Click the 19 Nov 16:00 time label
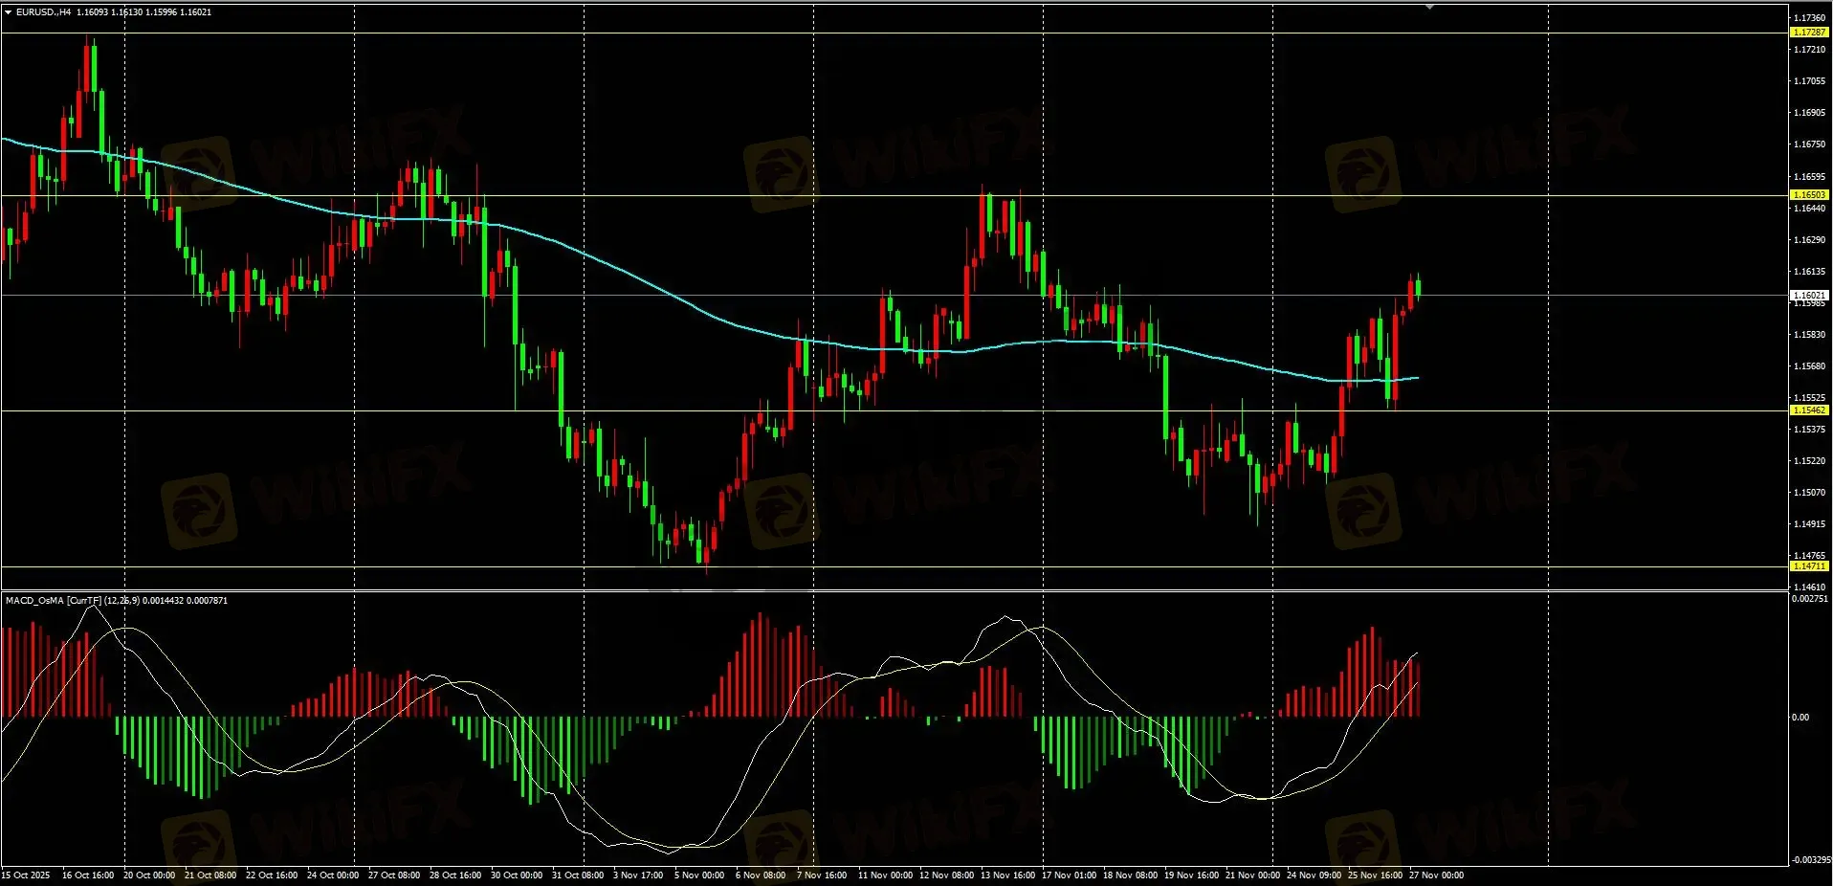 click(1191, 875)
